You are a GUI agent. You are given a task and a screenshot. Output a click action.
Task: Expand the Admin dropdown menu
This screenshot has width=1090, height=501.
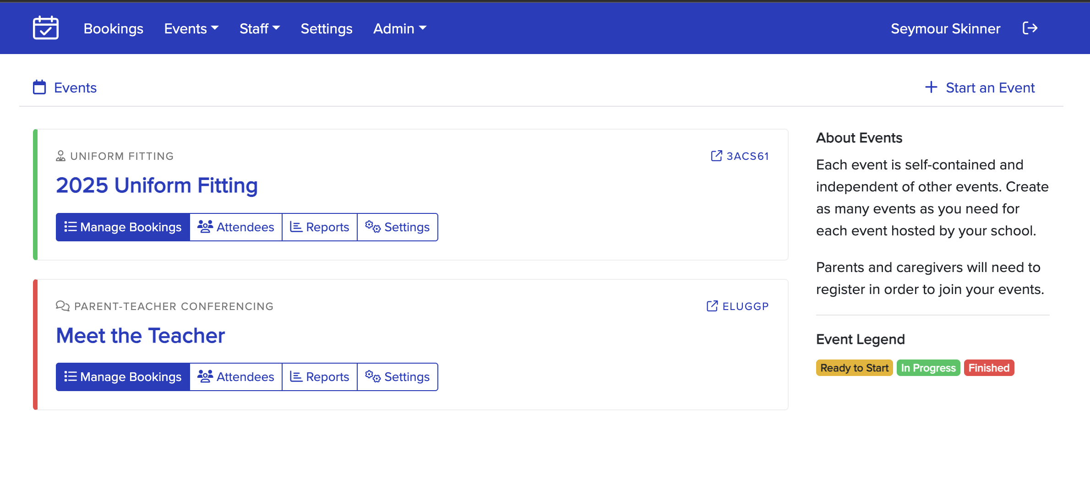[399, 28]
